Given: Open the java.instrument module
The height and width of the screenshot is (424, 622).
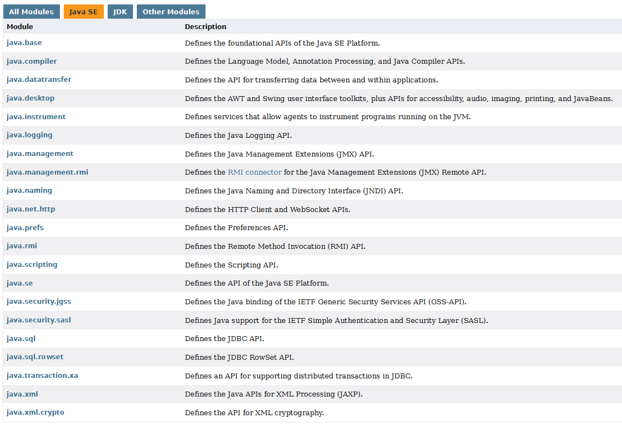Looking at the screenshot, I should click(36, 116).
